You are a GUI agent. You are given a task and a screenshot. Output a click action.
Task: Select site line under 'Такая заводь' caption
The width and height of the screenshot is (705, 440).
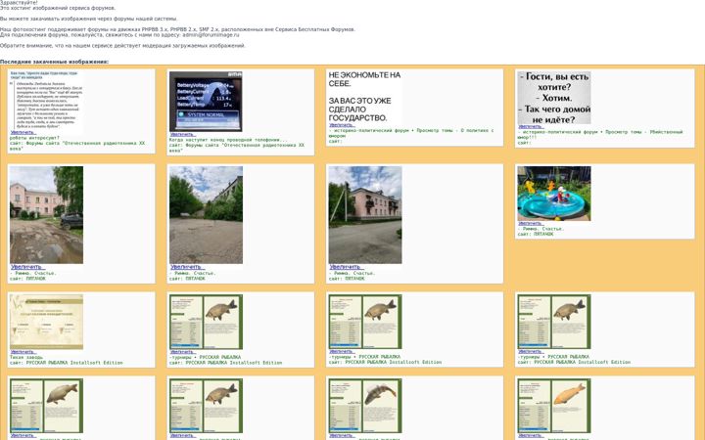(67, 363)
